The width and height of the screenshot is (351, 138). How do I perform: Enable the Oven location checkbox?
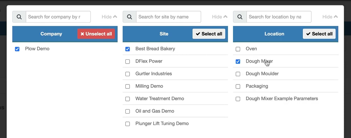point(238,49)
